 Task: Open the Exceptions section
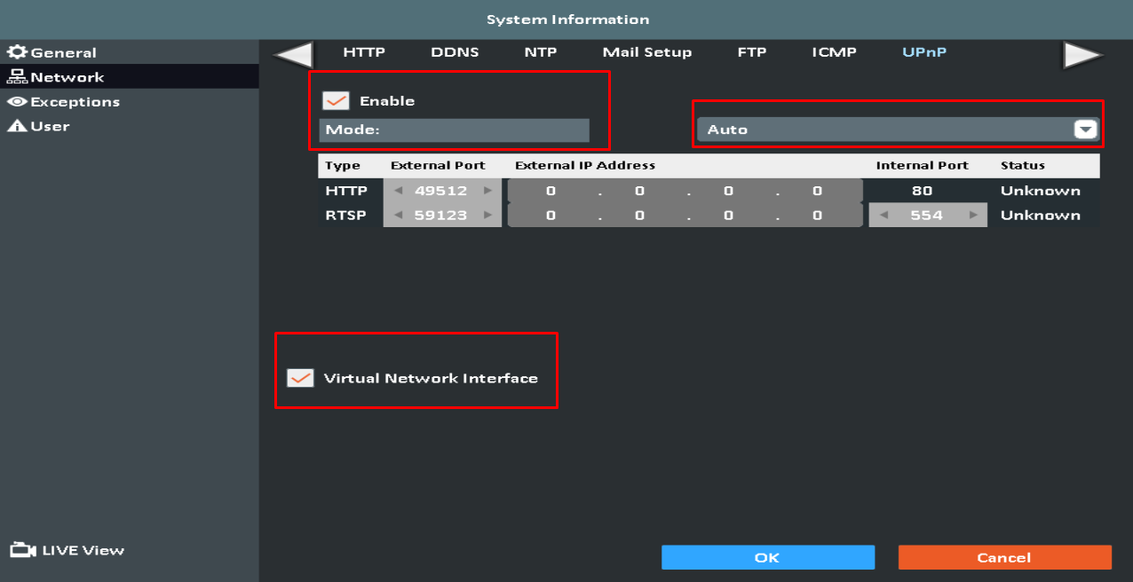tap(130, 102)
